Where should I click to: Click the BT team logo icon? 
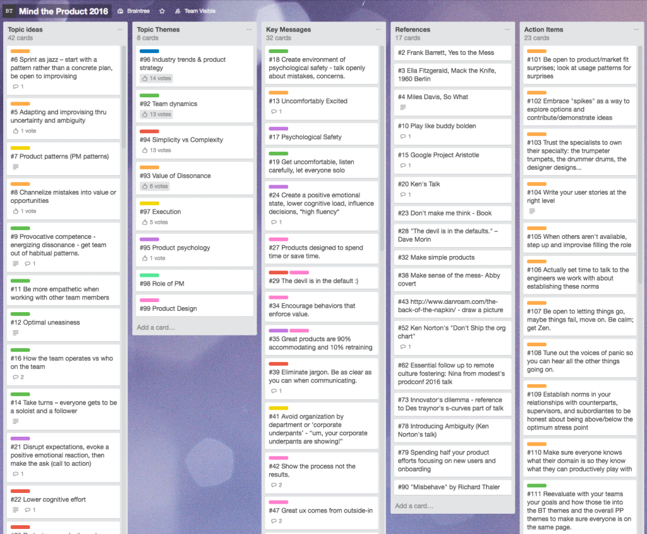click(9, 11)
